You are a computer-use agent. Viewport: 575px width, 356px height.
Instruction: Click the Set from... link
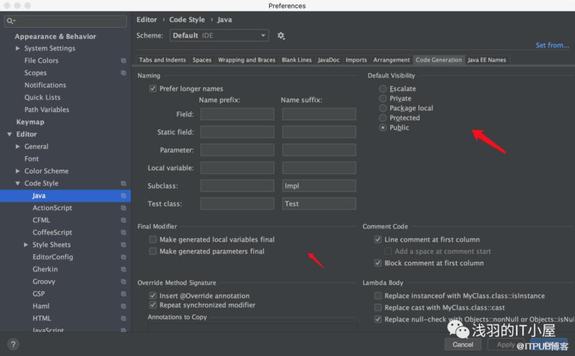click(x=552, y=45)
